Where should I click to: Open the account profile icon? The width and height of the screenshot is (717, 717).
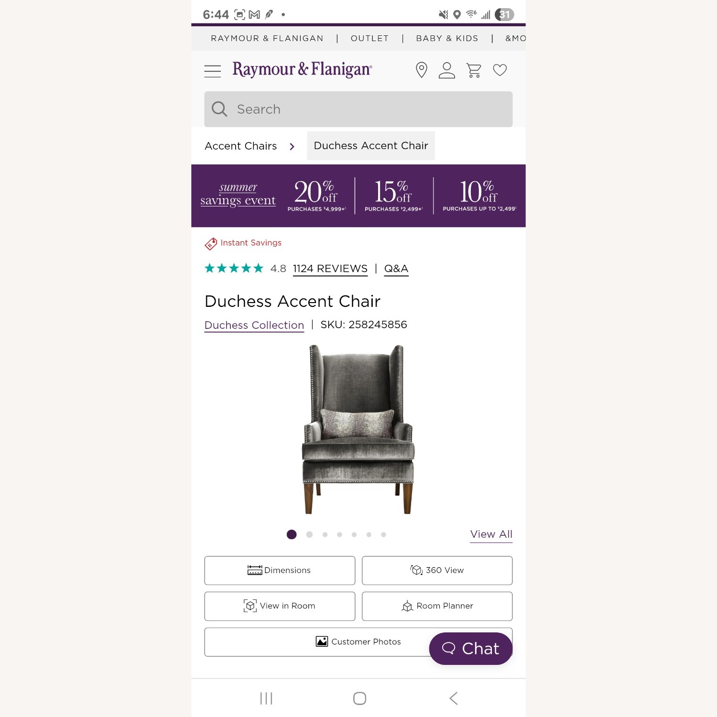[x=446, y=70]
